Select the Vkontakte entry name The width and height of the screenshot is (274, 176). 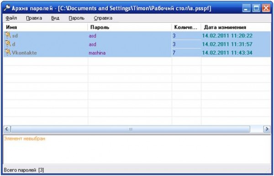(24, 53)
